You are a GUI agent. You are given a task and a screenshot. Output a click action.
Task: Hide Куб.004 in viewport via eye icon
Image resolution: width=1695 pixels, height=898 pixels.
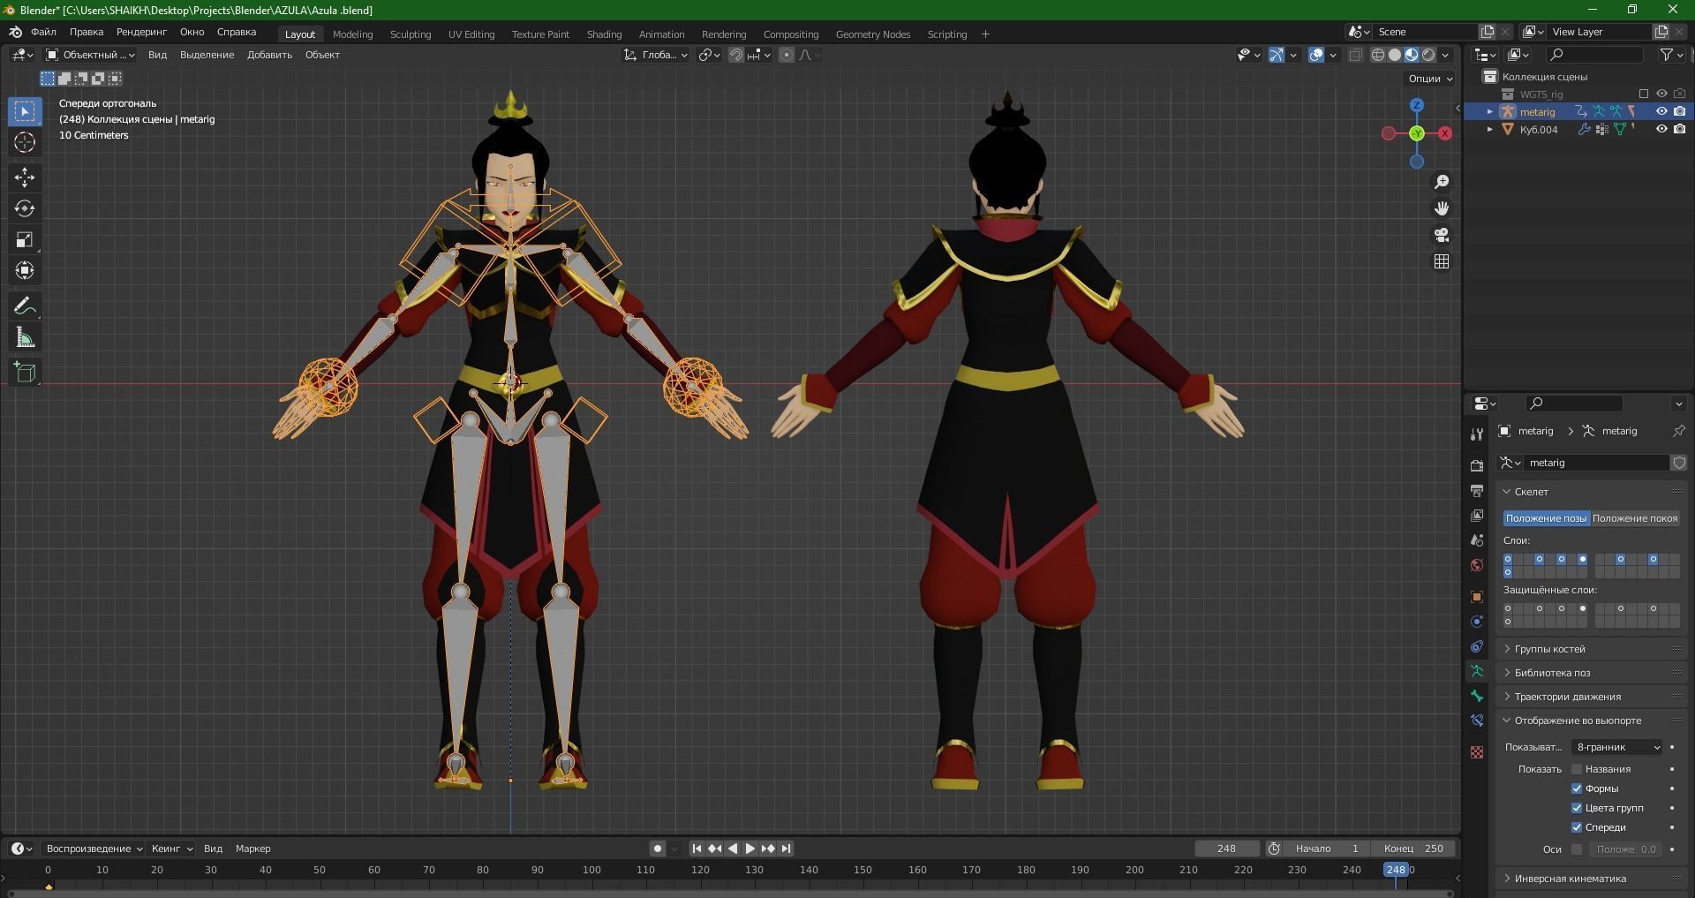pos(1661,129)
